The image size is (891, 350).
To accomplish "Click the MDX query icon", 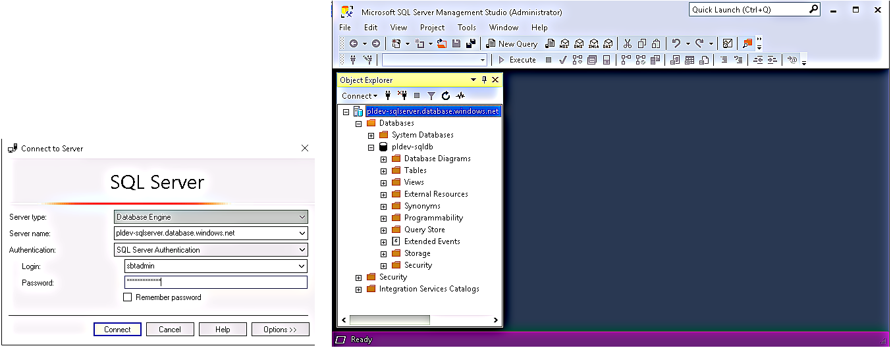I will click(564, 43).
